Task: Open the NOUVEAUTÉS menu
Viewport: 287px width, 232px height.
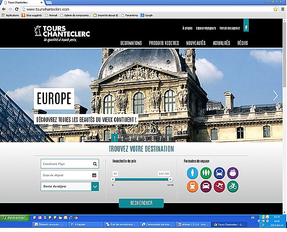Action: pos(196,43)
